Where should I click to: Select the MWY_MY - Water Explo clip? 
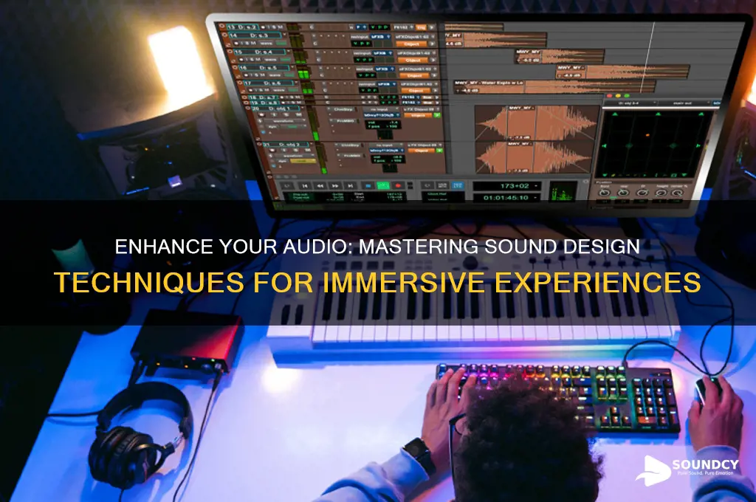click(x=554, y=87)
